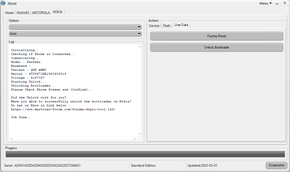Open the Menu dropdown in title bar
The width and height of the screenshot is (290, 172).
(x=265, y=3)
